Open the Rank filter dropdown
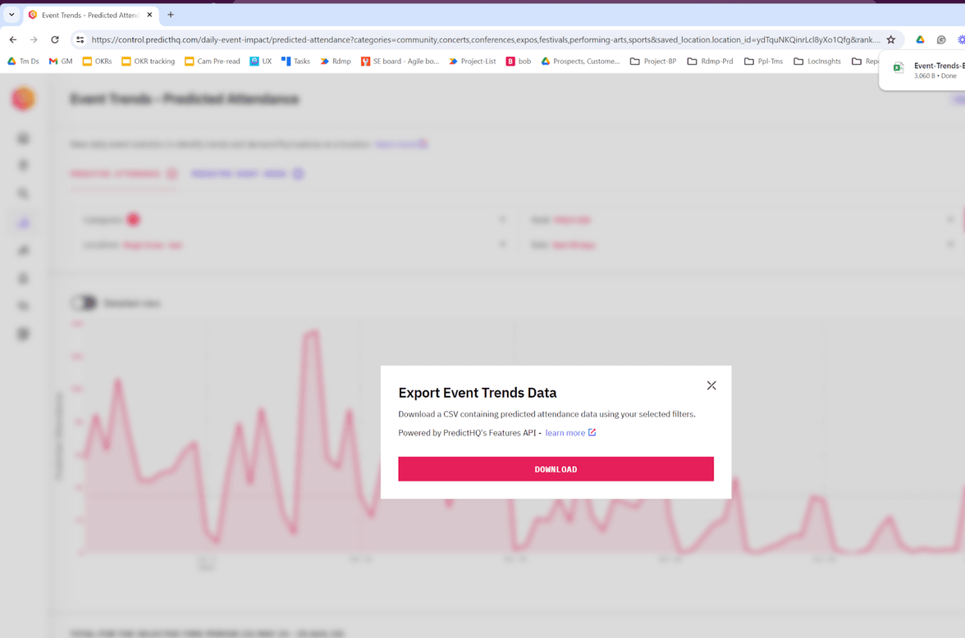This screenshot has width=965, height=638. [x=952, y=219]
